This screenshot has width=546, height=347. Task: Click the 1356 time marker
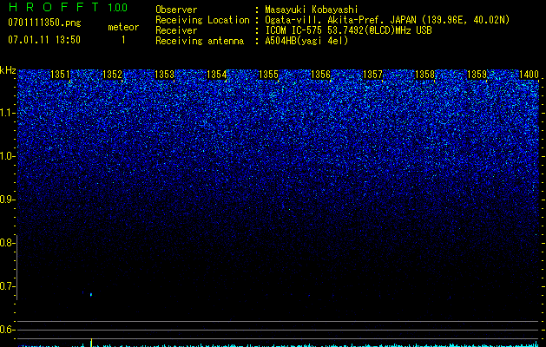click(320, 74)
